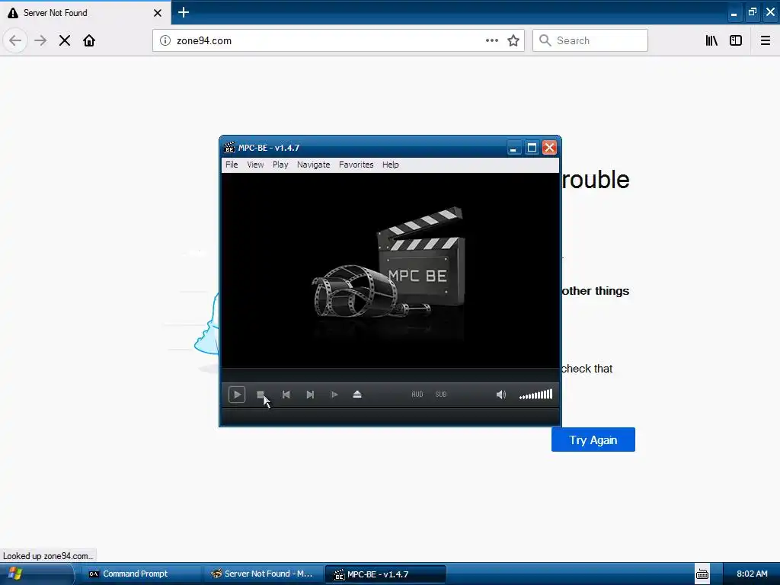Click the frame step button in MPC-BE

pos(334,395)
